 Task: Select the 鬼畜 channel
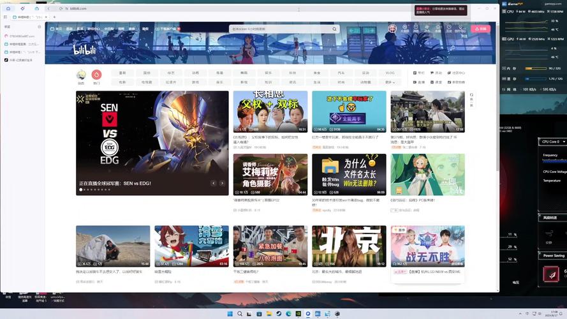click(x=219, y=73)
